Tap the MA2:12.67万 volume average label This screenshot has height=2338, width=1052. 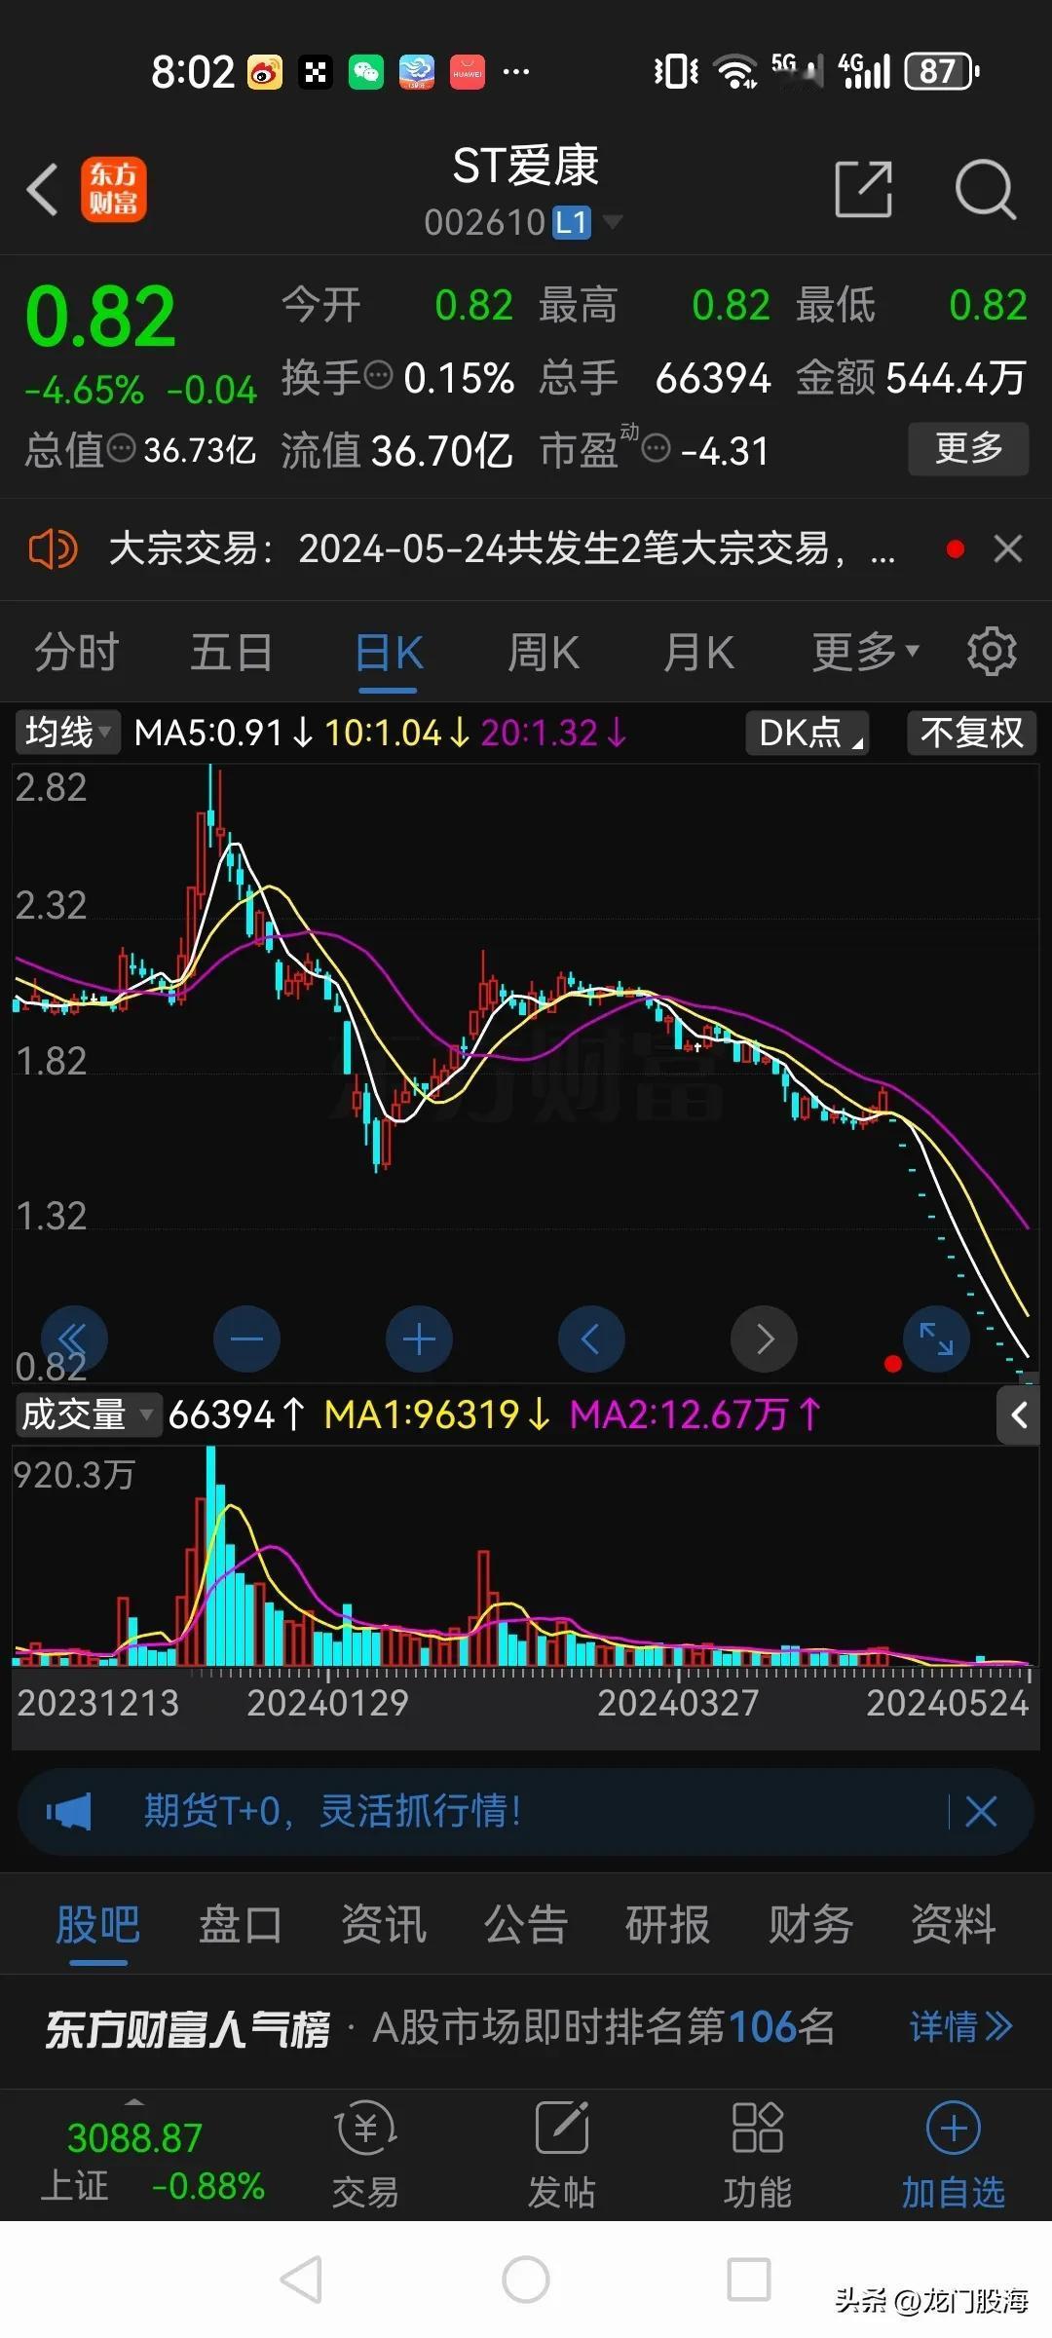click(x=695, y=1414)
